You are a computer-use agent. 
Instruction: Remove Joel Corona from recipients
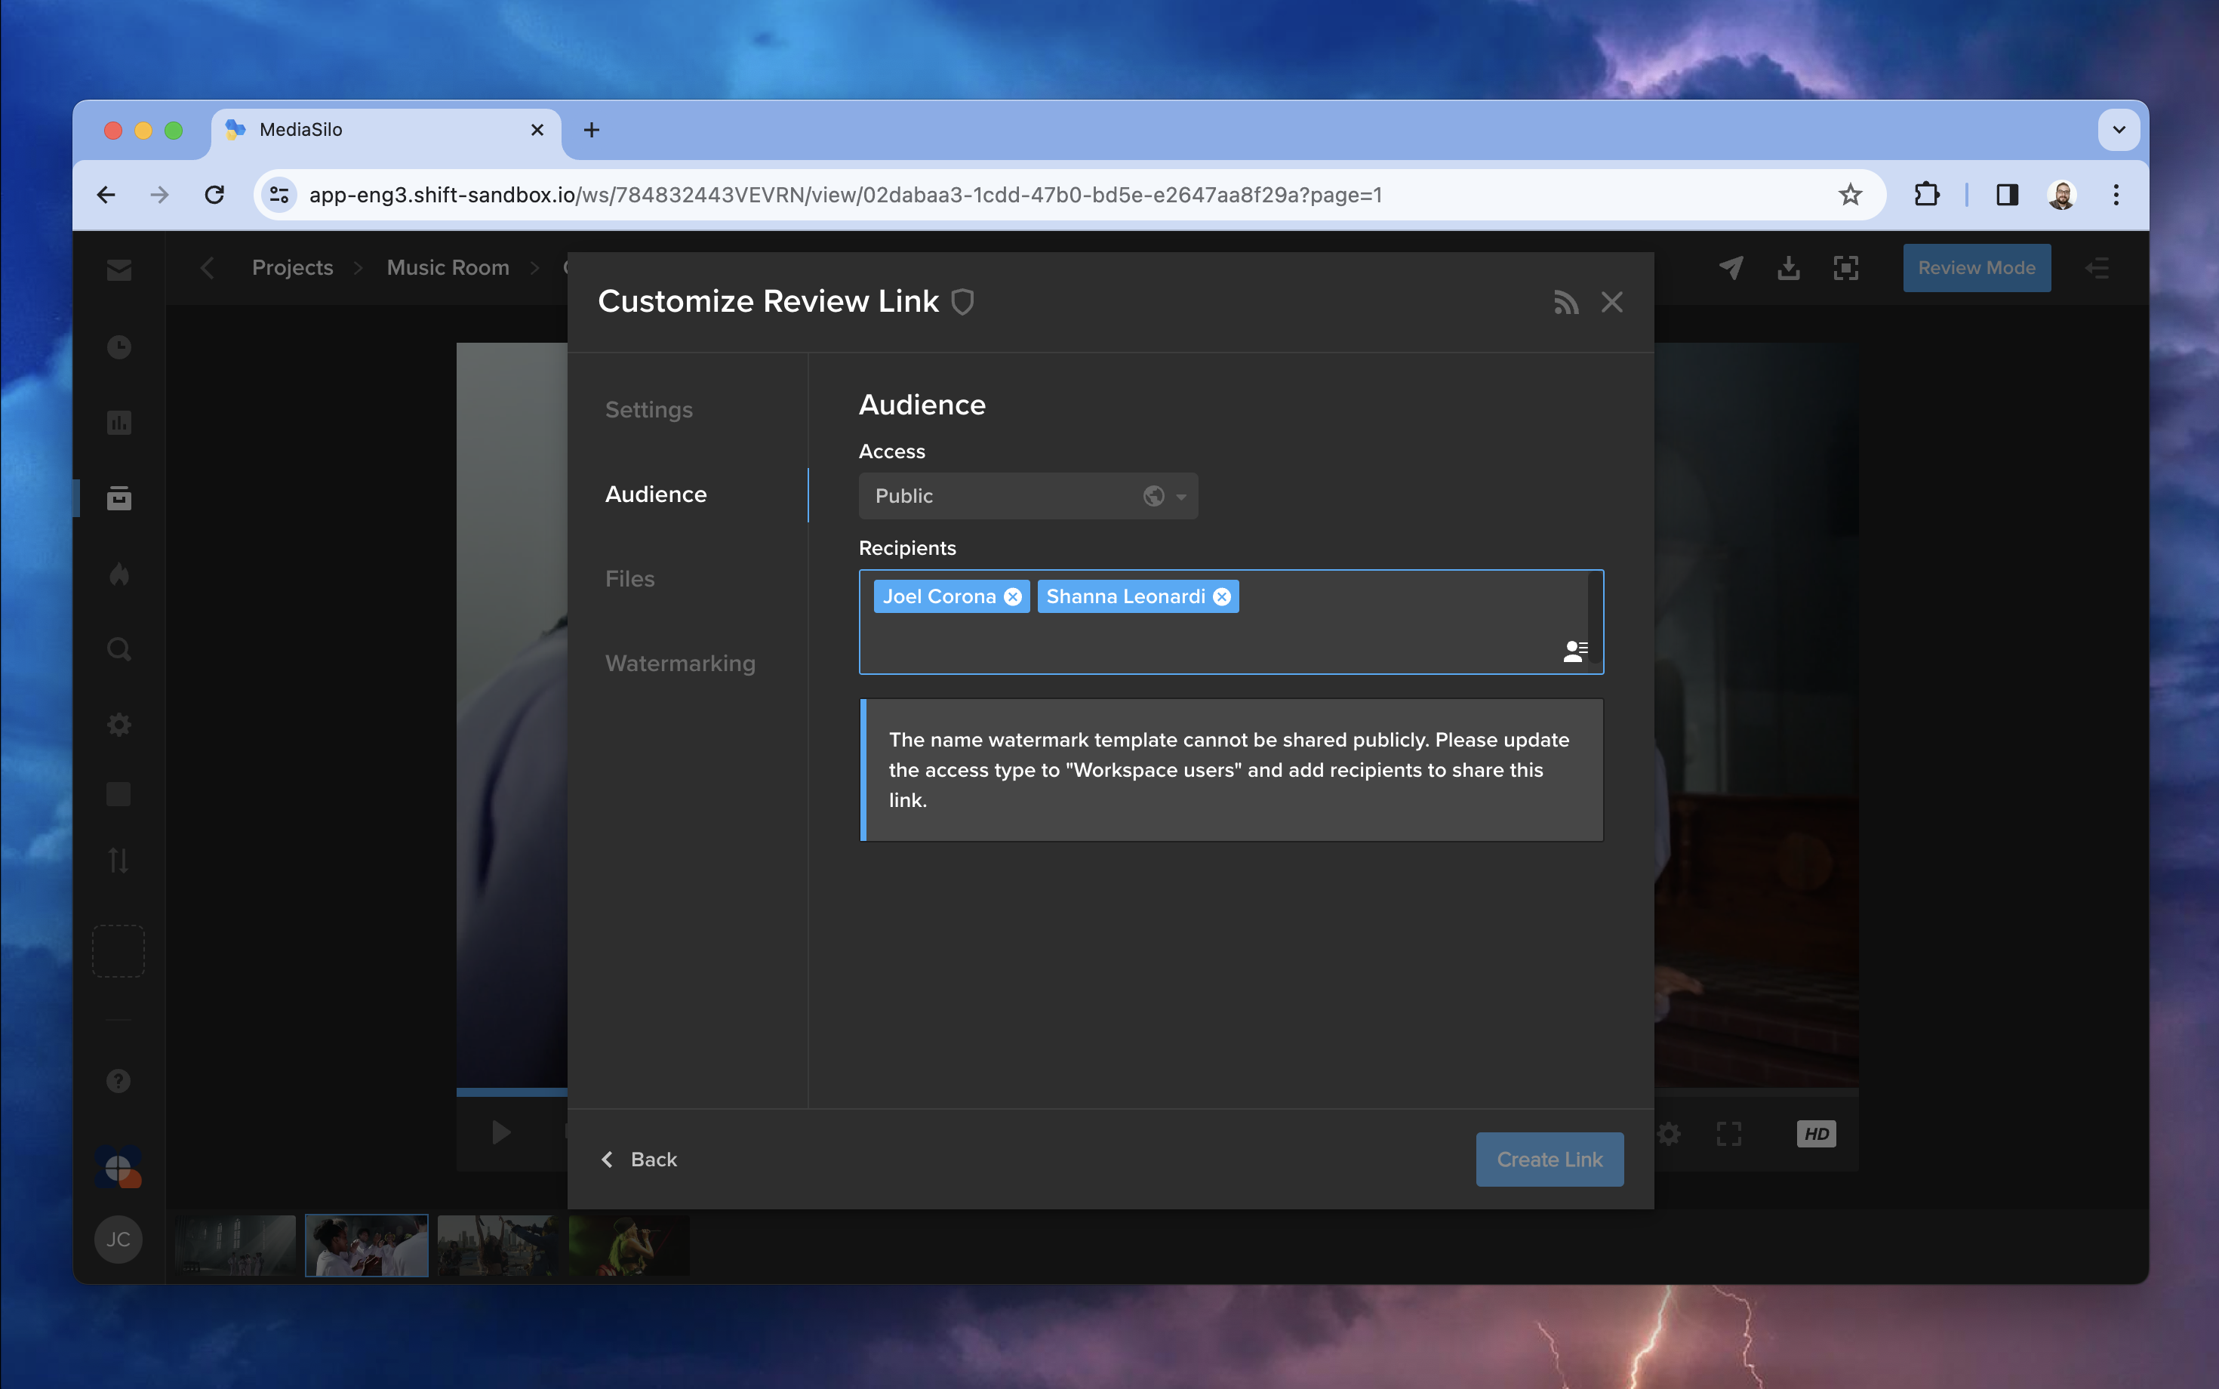click(1012, 597)
